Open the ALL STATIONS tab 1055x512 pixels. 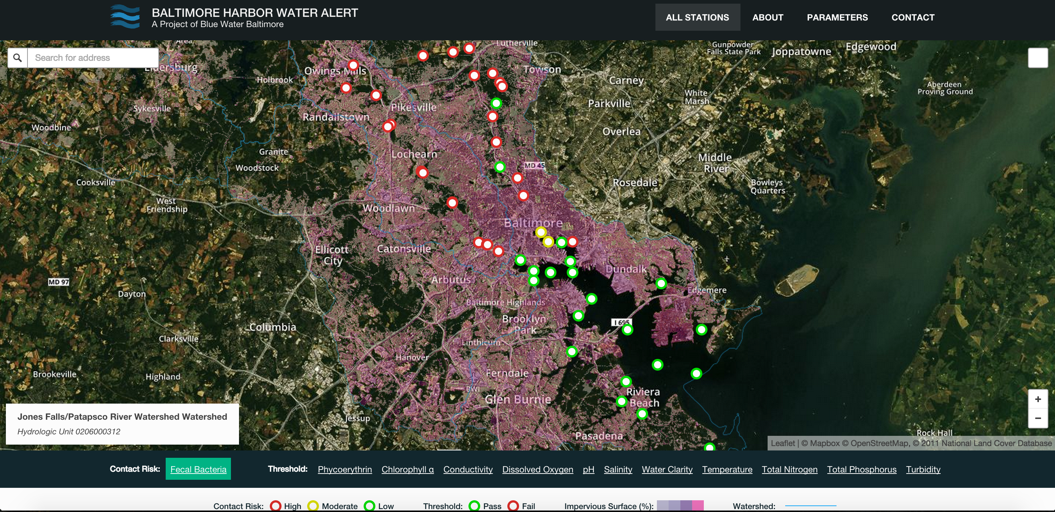[x=697, y=18]
